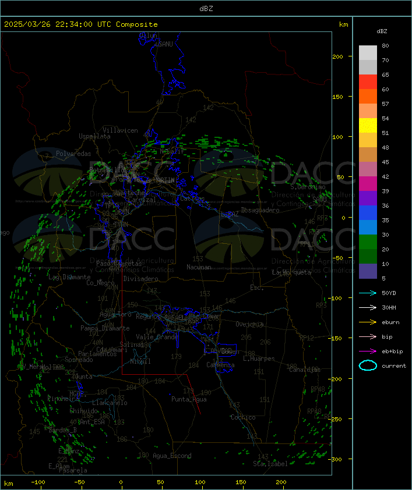Screen dimensions: 412x490
Task: Click the 'Canalejas' place label
Action: pyautogui.click(x=305, y=370)
